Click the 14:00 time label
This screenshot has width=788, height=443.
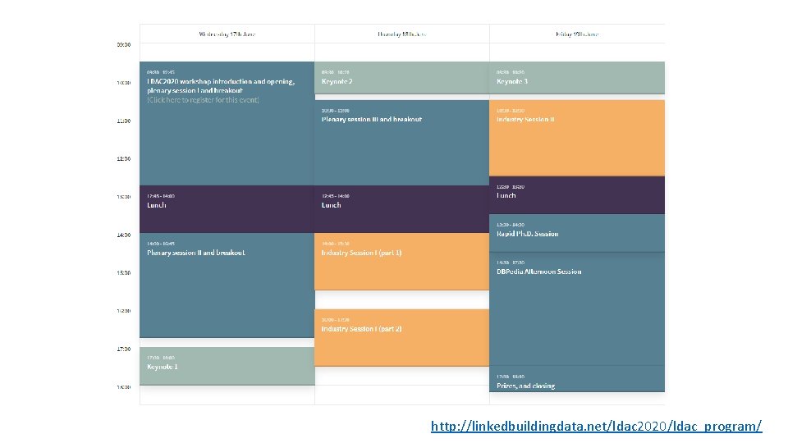click(124, 235)
